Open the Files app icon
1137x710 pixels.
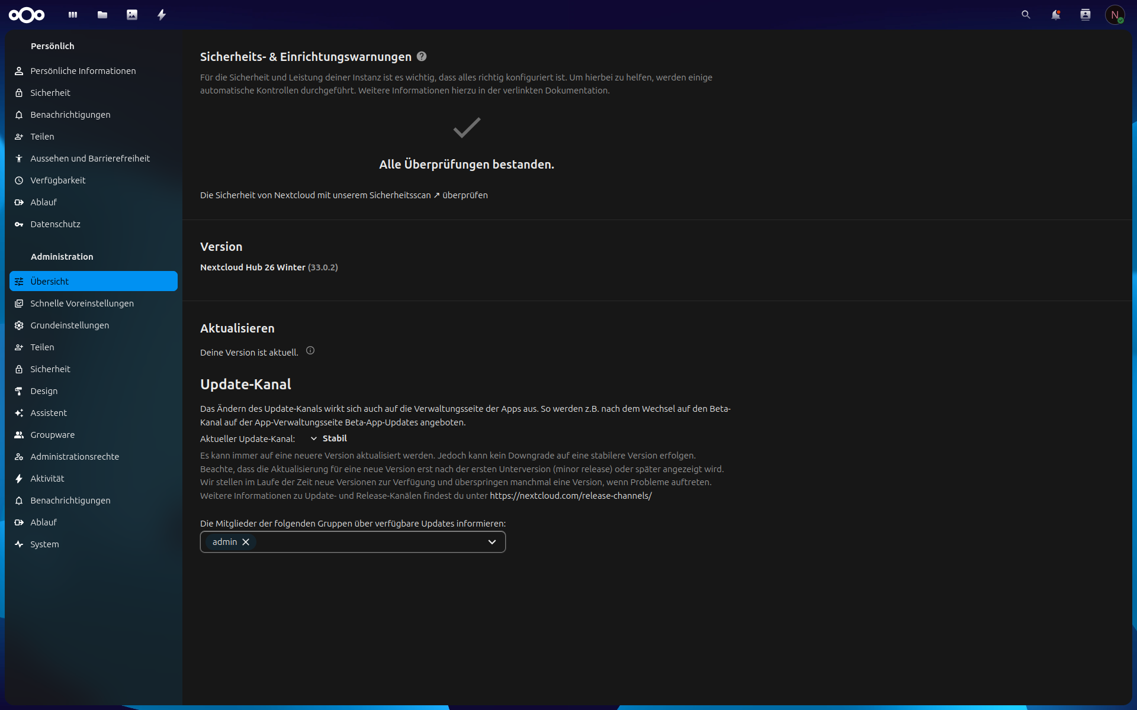tap(102, 15)
